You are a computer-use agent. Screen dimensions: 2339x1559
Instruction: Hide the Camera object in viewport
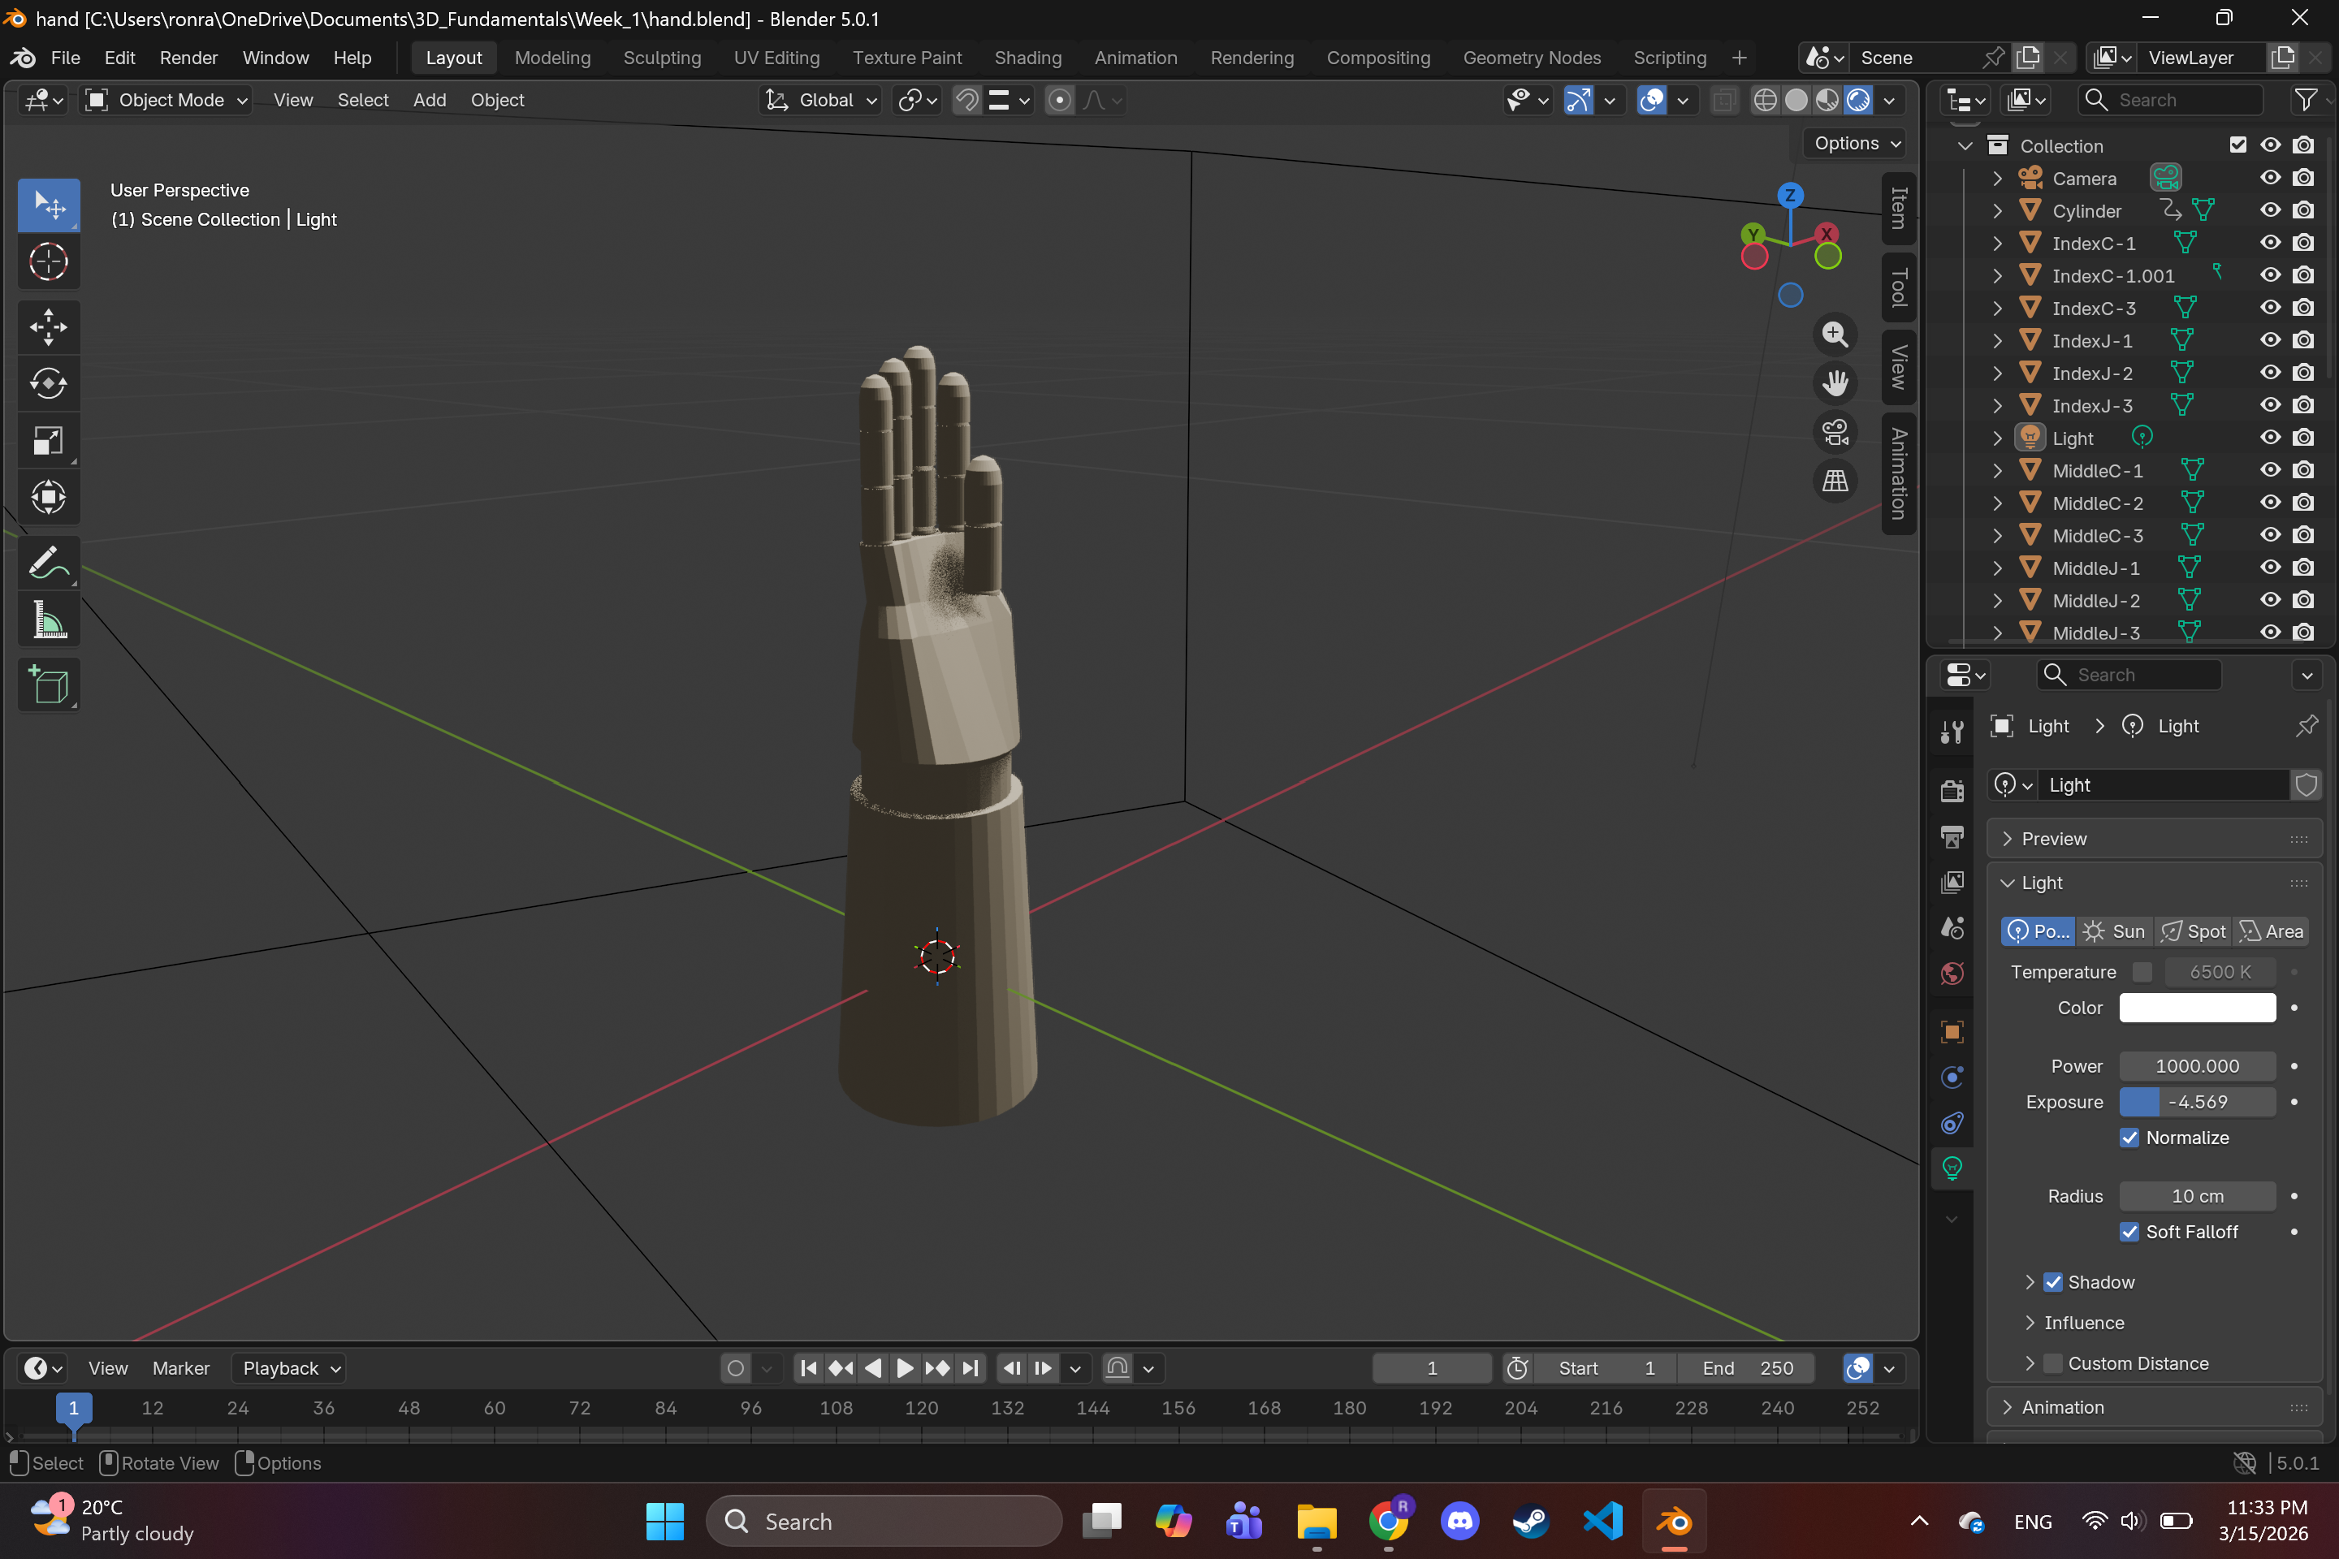point(2271,178)
